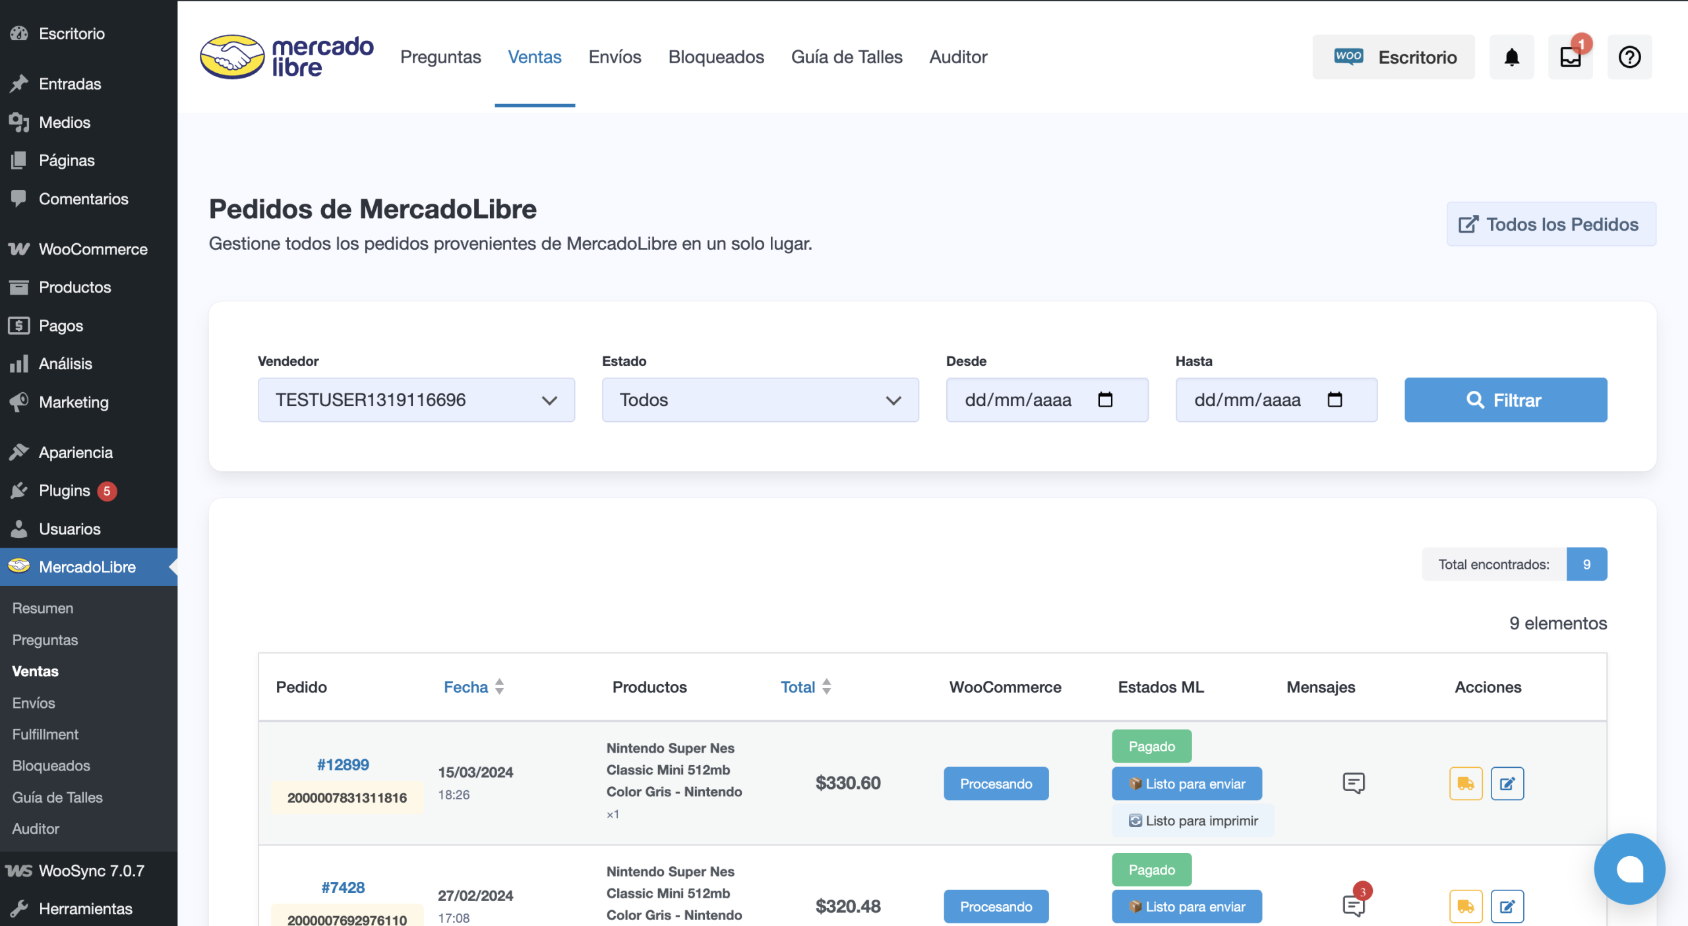Viewport: 1688px width, 926px height.
Task: Open the notifications bell icon
Action: 1511,57
